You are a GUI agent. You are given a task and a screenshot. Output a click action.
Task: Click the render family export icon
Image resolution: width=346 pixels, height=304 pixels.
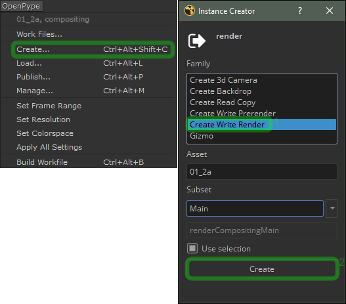(x=197, y=41)
